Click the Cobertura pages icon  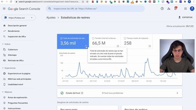tap(4, 50)
